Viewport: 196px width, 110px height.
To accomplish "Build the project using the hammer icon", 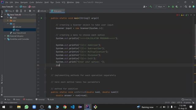I will point(151,7).
